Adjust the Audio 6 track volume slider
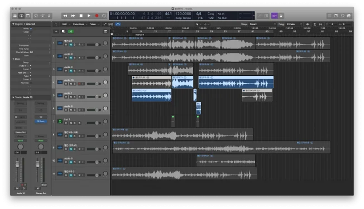364x209 pixels. pyautogui.click(x=94, y=110)
